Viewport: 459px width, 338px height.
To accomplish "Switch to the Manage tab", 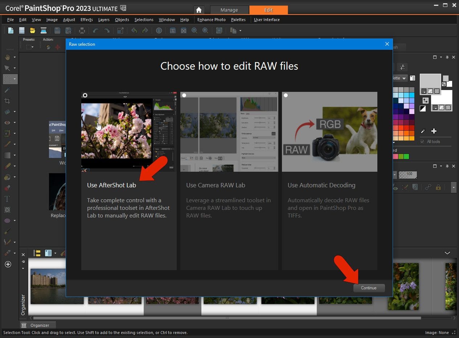I will pos(229,10).
